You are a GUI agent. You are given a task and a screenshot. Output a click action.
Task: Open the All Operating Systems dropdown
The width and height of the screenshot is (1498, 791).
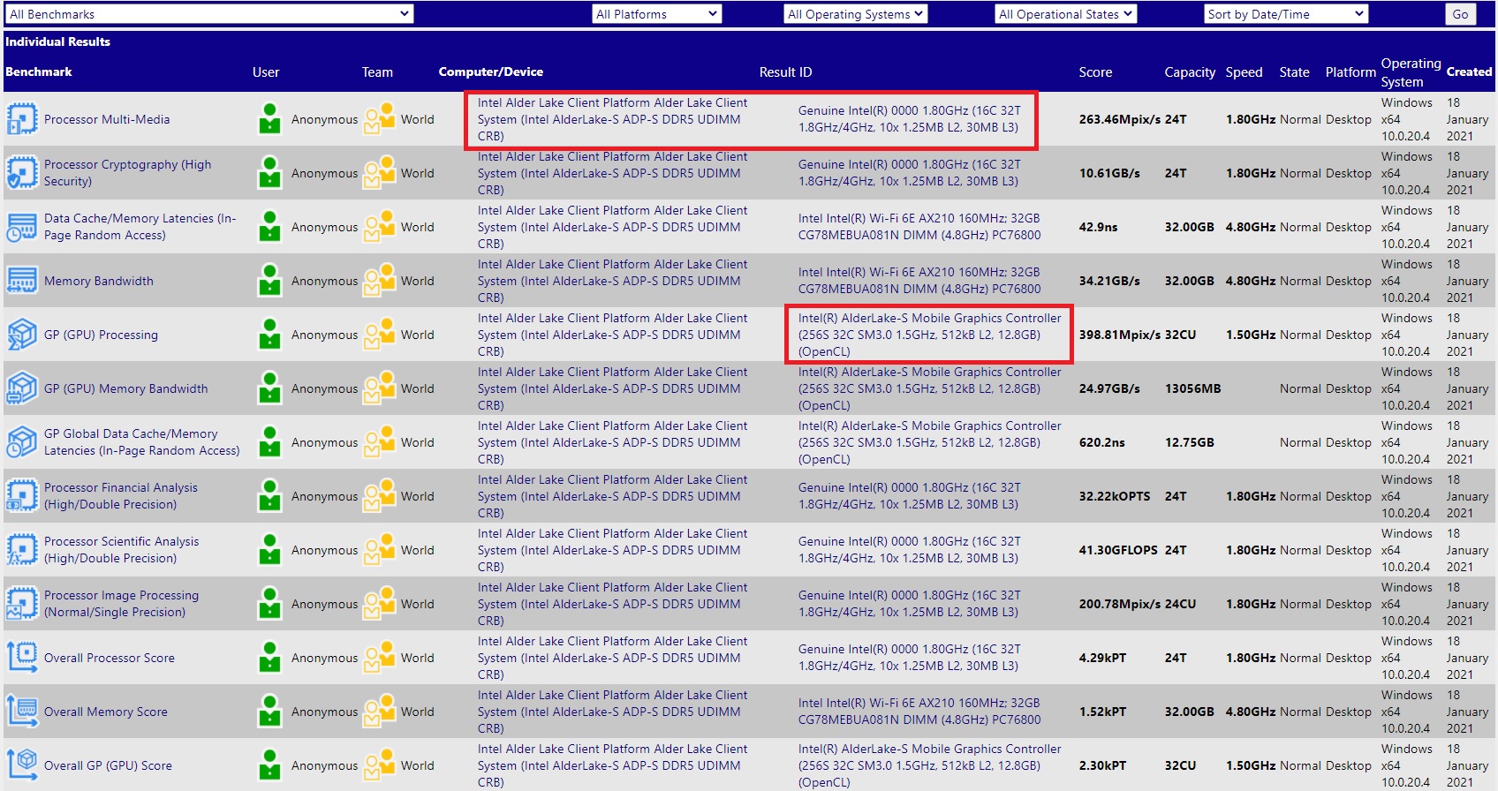point(856,14)
